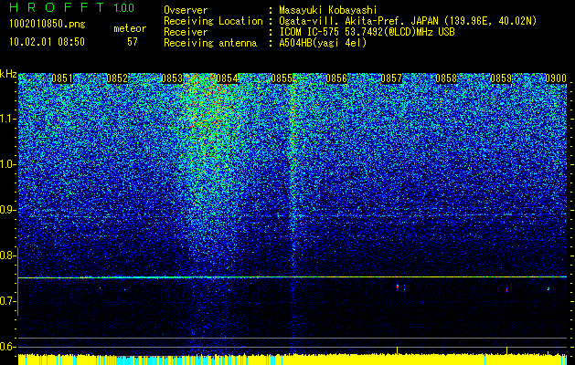Click the 1.1 kHz axis label
Image resolution: width=575 pixels, height=365 pixels.
7,119
